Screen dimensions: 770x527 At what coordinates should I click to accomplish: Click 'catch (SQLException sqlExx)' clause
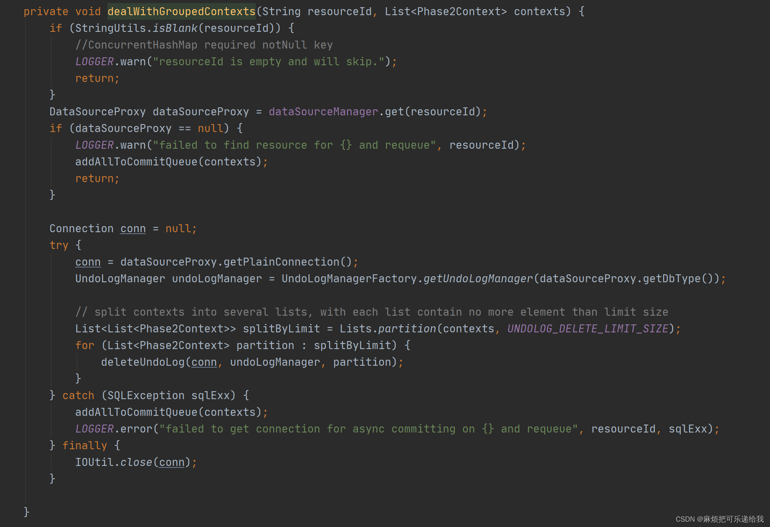[149, 395]
